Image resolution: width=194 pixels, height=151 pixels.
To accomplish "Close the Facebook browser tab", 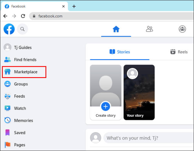I will 64,6.
